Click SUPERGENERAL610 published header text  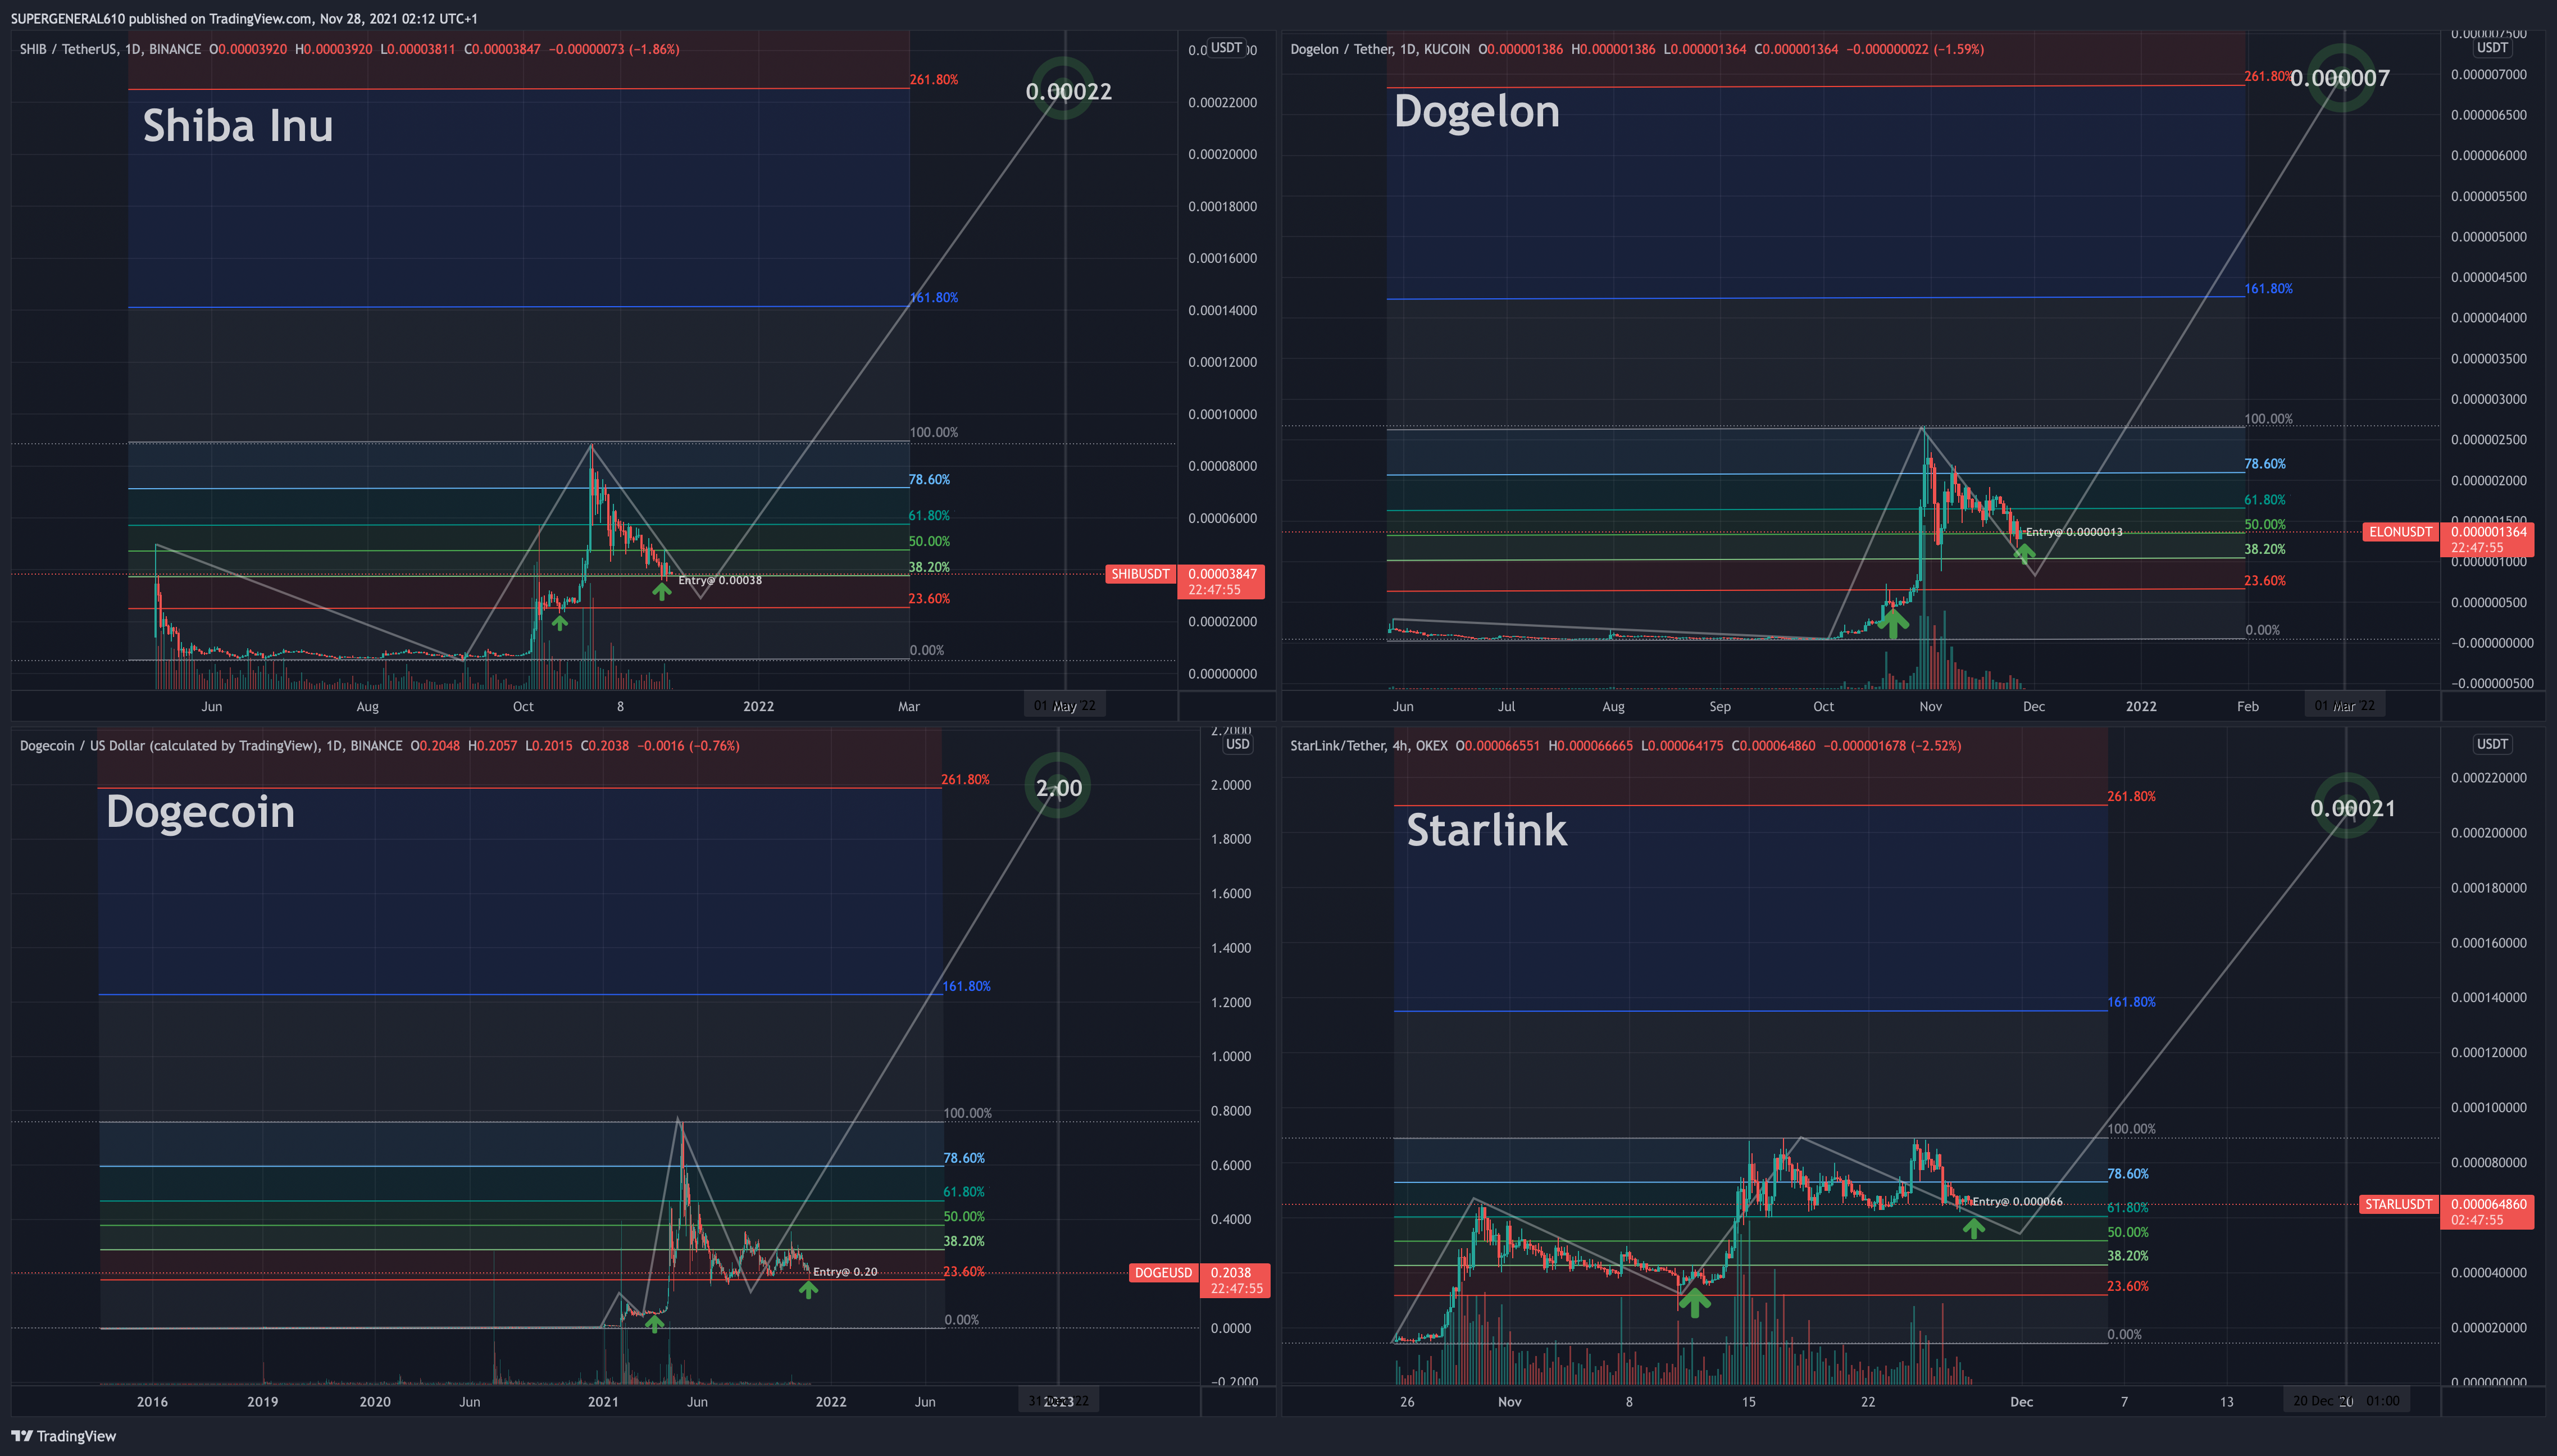point(244,19)
